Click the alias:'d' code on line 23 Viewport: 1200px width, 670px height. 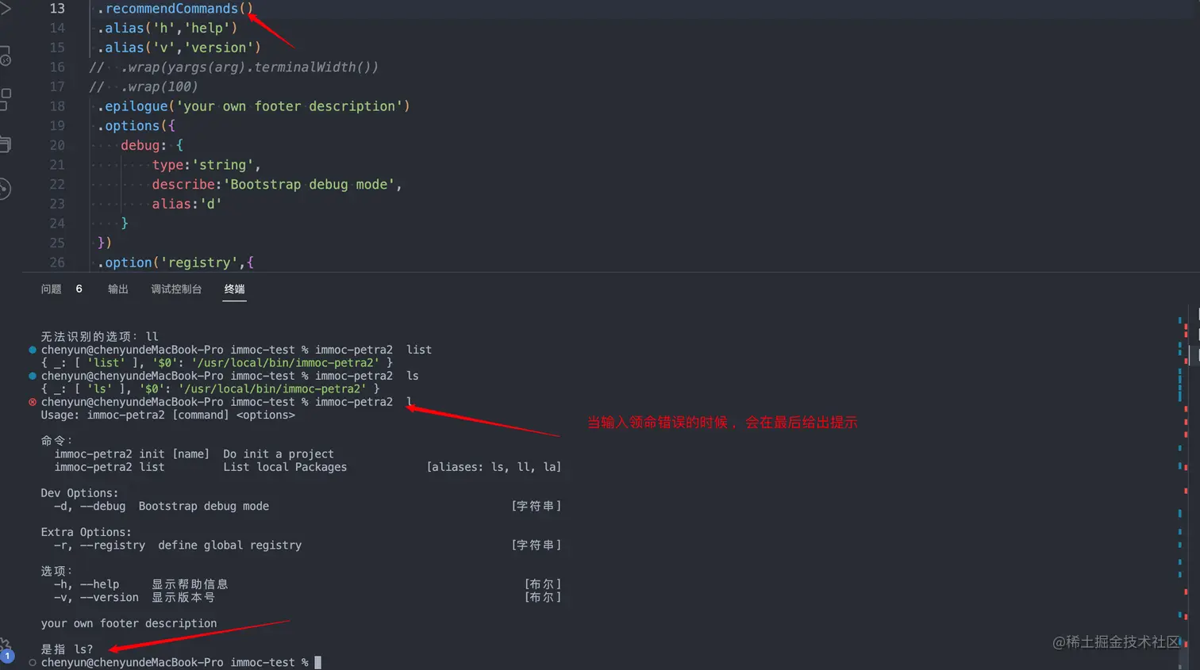[187, 204]
